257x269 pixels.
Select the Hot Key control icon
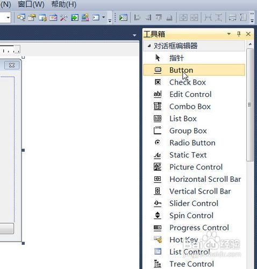pyautogui.click(x=158, y=239)
